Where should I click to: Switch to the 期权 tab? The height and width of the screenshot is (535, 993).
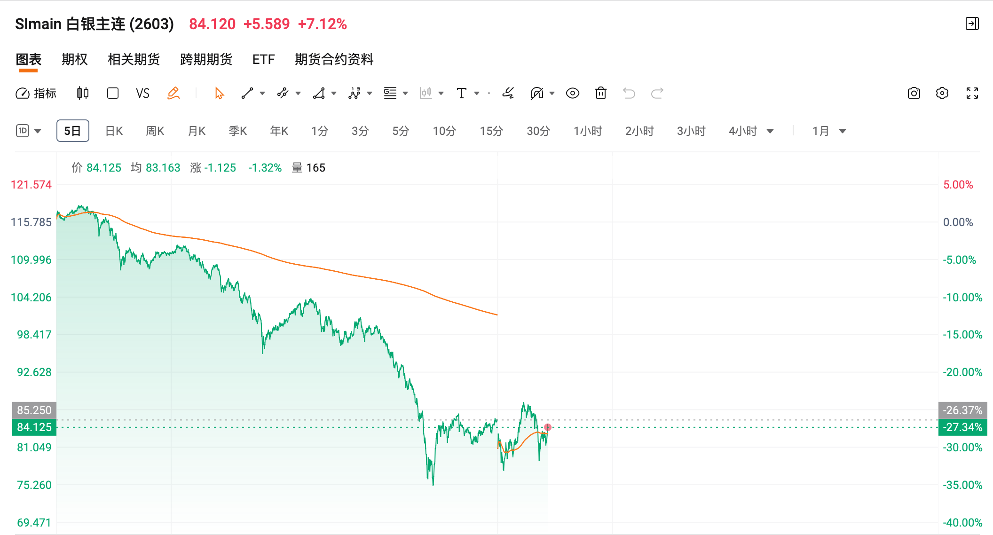click(x=74, y=59)
